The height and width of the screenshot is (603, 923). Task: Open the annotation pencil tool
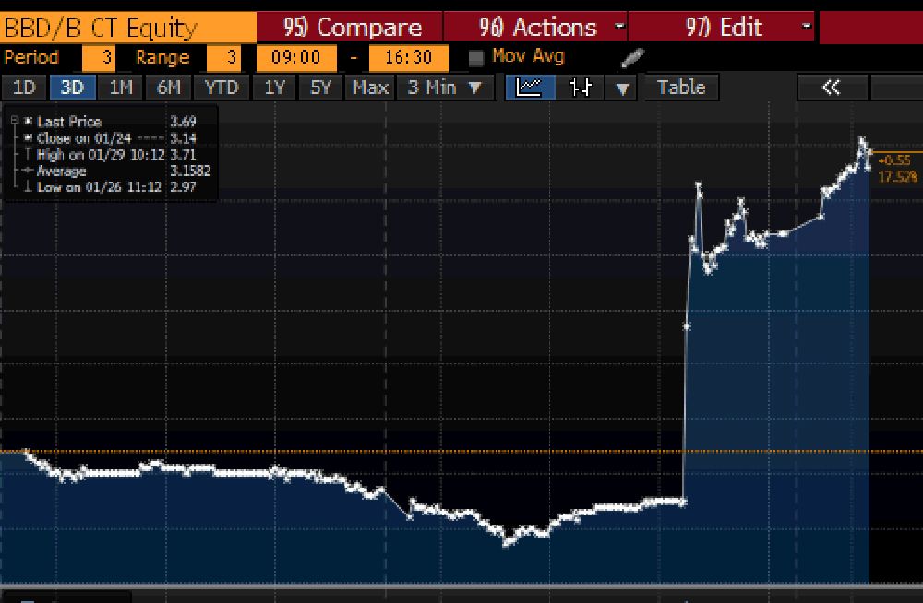click(x=631, y=56)
